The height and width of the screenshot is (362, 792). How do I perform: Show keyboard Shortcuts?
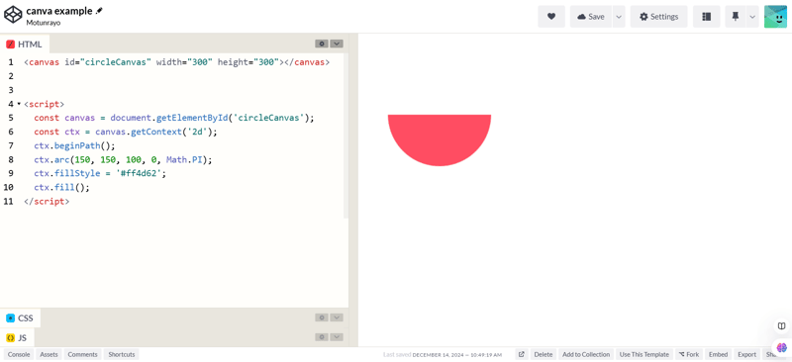tap(122, 354)
